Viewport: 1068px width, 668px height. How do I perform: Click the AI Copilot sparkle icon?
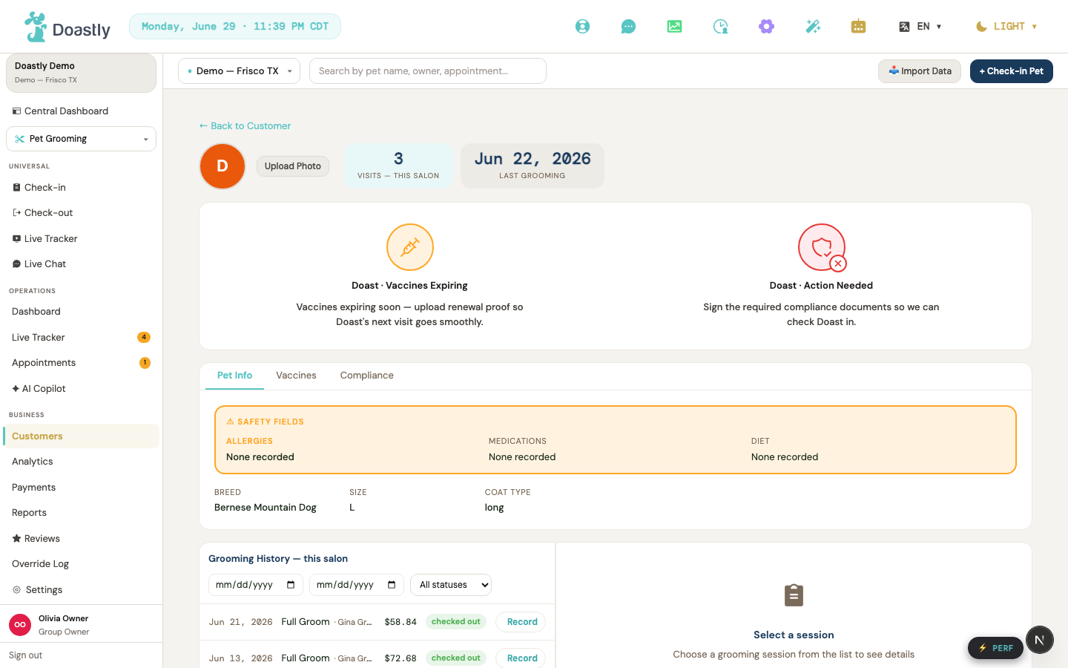tap(16, 389)
